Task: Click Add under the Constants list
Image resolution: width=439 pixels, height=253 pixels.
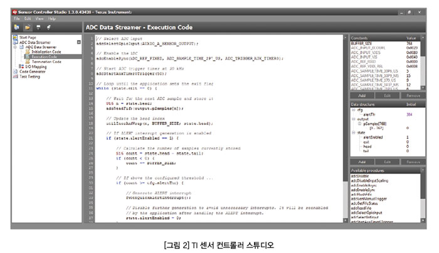Action: 362,96
